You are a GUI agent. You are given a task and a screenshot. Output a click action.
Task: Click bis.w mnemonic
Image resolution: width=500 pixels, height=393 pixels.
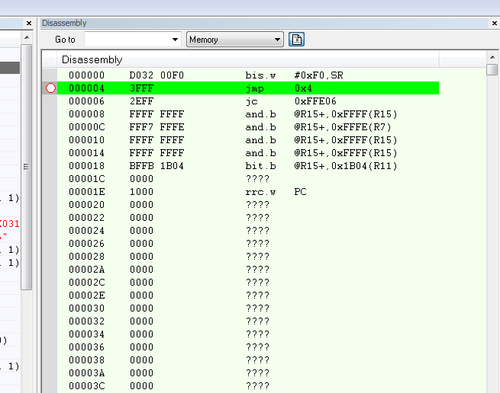(260, 75)
